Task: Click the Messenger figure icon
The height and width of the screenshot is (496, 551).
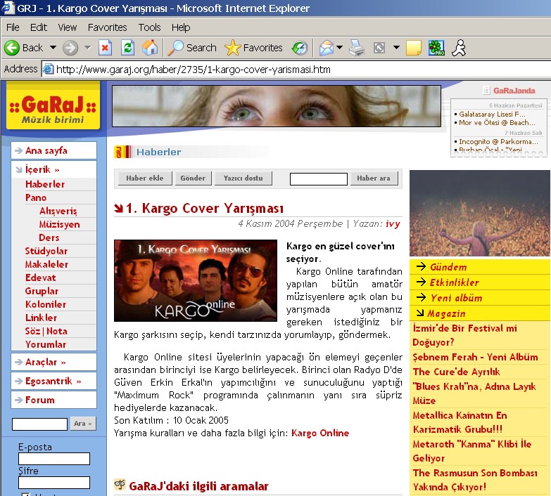Action: click(x=459, y=48)
